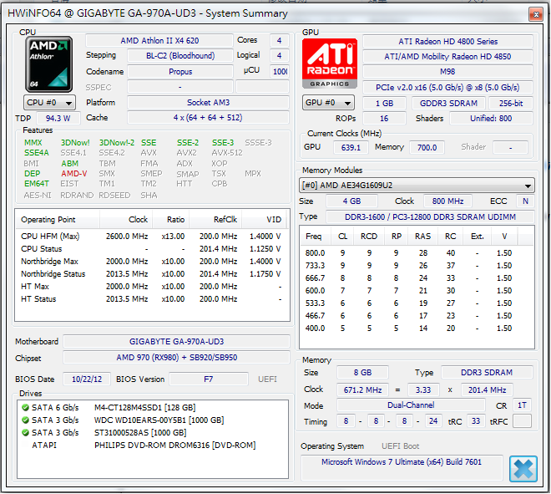Click the ECC value N field

click(x=525, y=201)
